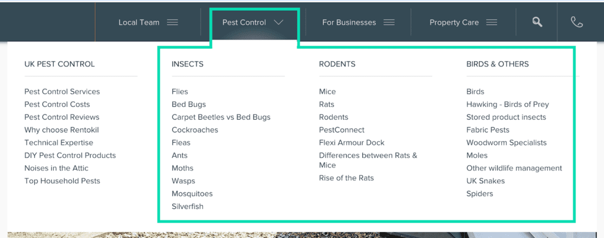Select Spiders link
This screenshot has height=238, width=604.
[480, 193]
